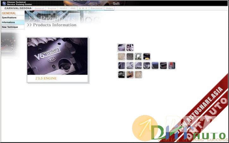
Task: Select the engine internals thumbnail beside V6
Action: tap(130, 48)
